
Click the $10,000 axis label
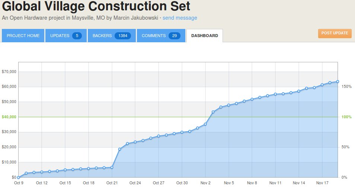coord(9,162)
